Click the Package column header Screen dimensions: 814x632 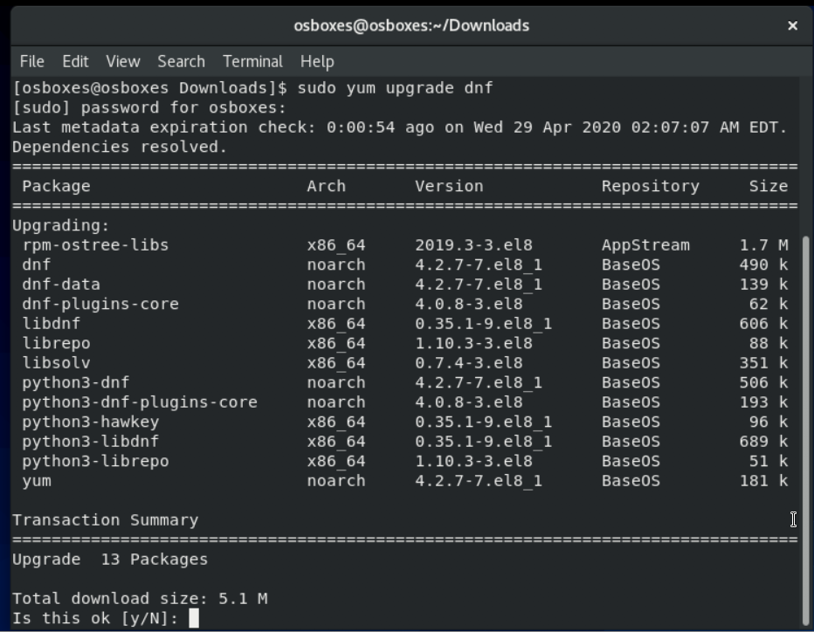[x=56, y=186]
